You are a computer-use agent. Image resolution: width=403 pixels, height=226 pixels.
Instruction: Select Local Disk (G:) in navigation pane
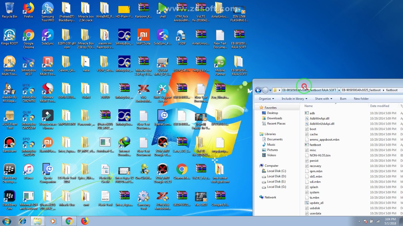[276, 187]
